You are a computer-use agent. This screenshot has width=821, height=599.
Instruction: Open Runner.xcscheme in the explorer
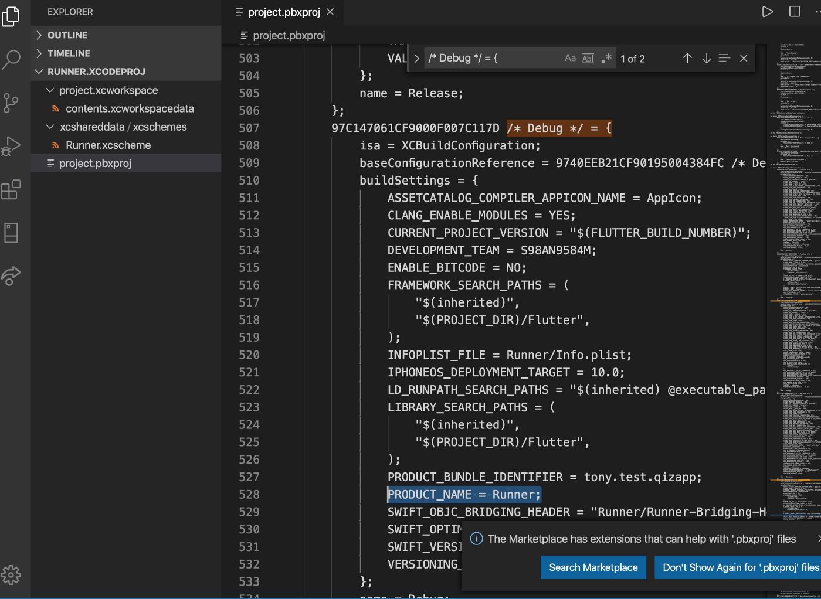108,145
